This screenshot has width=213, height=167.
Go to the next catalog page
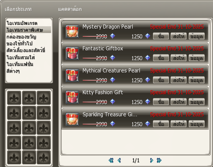[x=152, y=160]
